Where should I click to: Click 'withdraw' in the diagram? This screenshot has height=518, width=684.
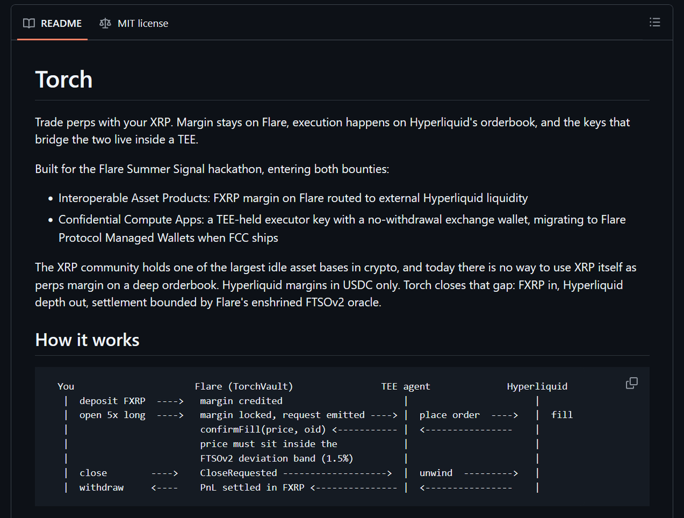pyautogui.click(x=101, y=487)
